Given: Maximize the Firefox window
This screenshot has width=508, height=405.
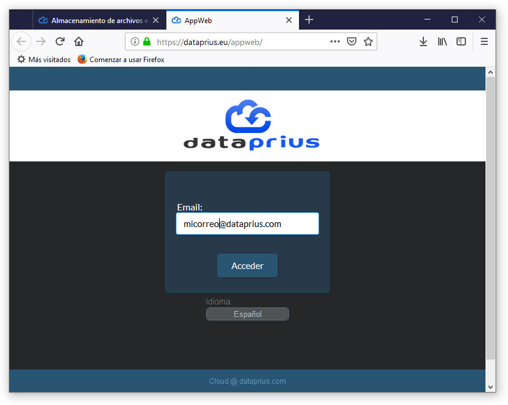Looking at the screenshot, I should [x=455, y=20].
